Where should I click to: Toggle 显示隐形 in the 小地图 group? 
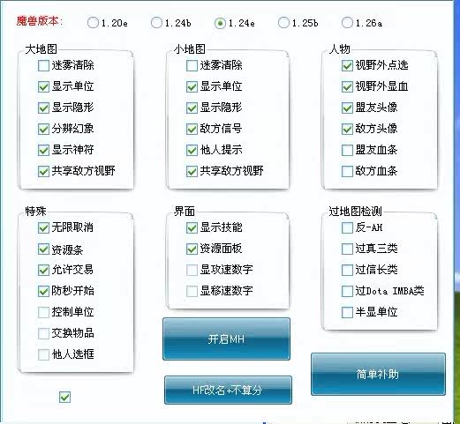[192, 108]
